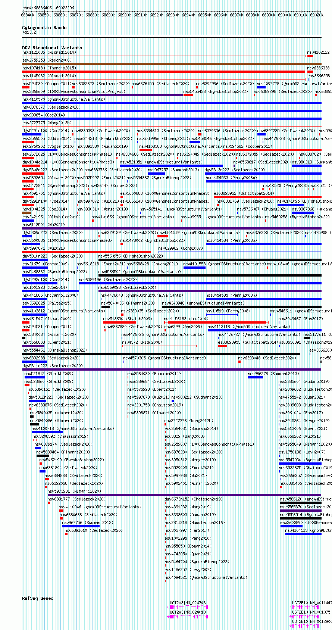Click the 4q13.2 band label
Screen dimensions: 332x630
point(29,32)
